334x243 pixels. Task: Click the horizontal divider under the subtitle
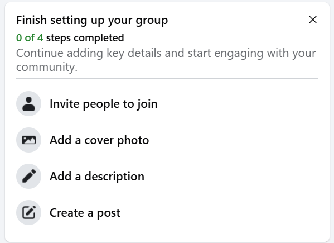coord(167,79)
